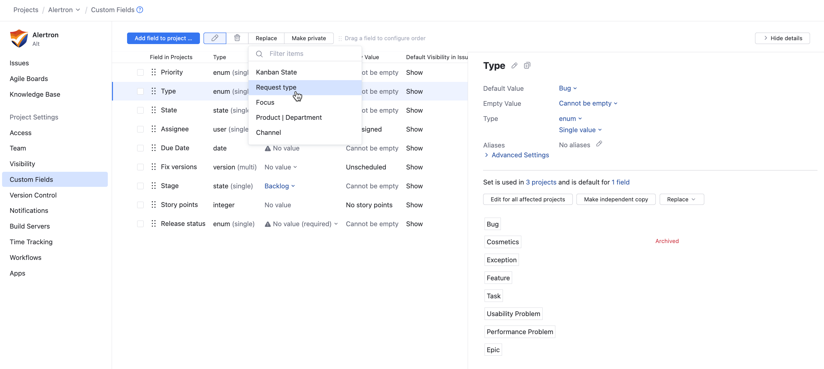Click the Alertron project logo
Viewport: 824px width, 369px height.
coord(19,38)
